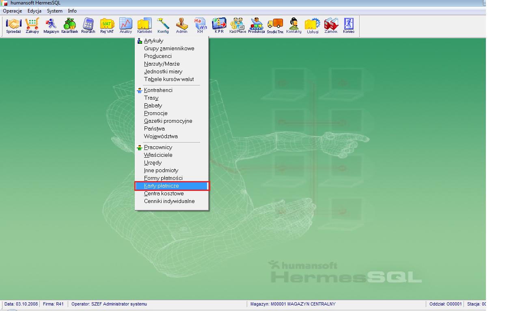Viewport: 520px width, 312px height.
Task: Open the Zamów. icon
Action: pos(331,26)
